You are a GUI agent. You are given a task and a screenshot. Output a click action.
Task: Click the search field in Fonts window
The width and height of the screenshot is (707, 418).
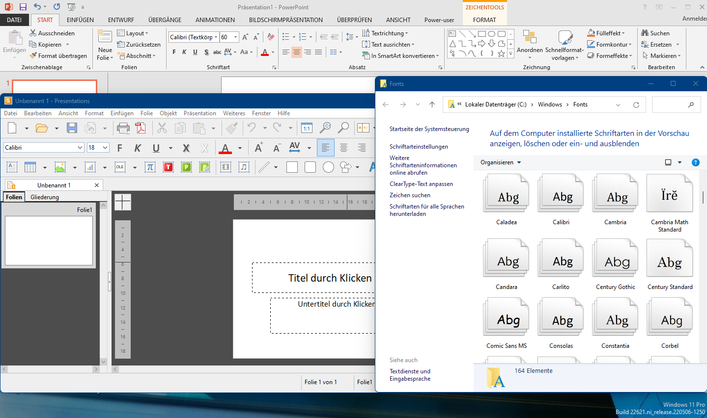(676, 104)
